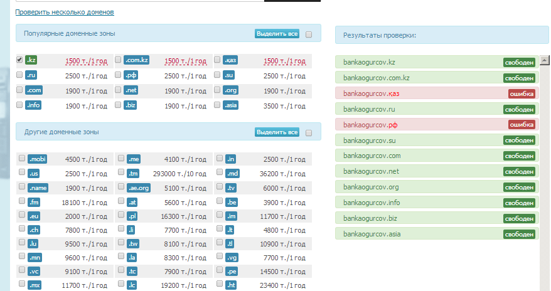Click the .fm zone badge
Screen dimensions: 551x291
click(x=34, y=202)
